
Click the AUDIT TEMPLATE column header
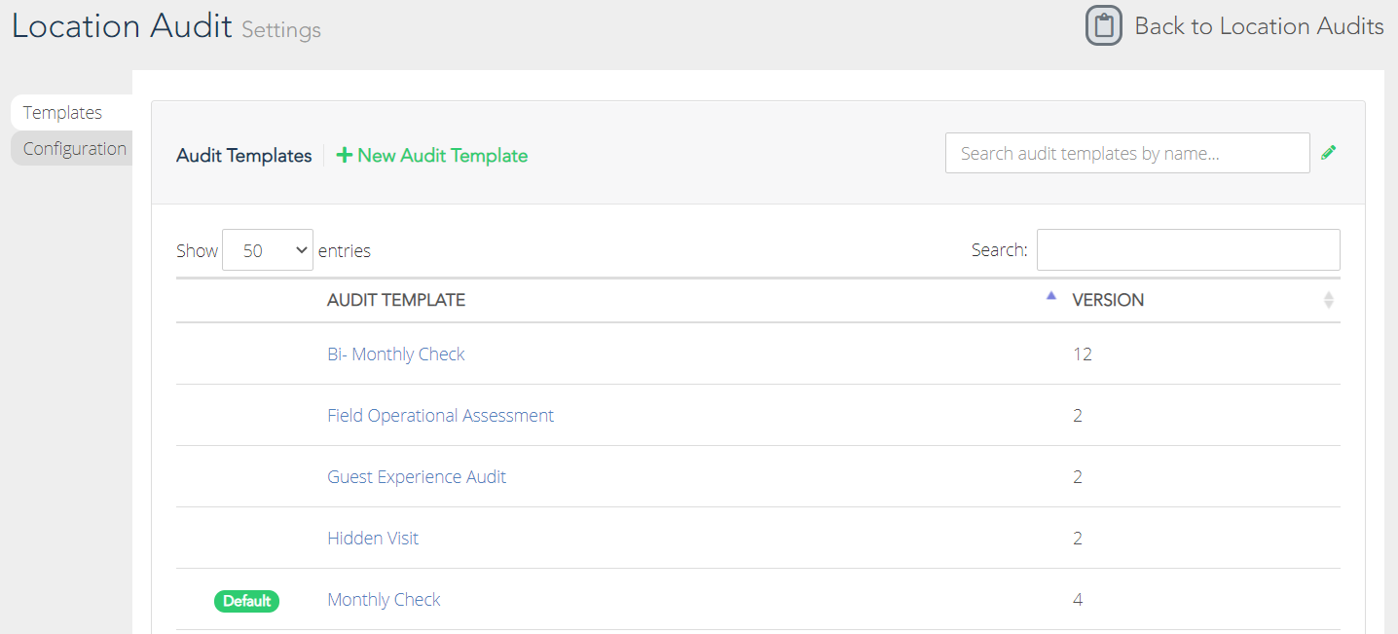point(396,300)
